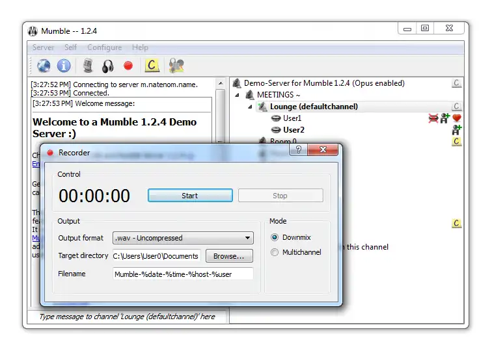Click the Demo-Server root icon
492x351 pixels.
coord(237,83)
